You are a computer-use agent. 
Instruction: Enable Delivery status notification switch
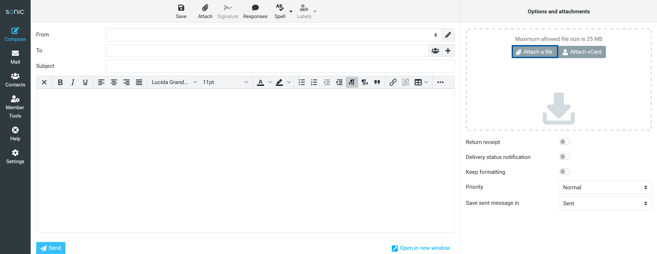[565, 157]
